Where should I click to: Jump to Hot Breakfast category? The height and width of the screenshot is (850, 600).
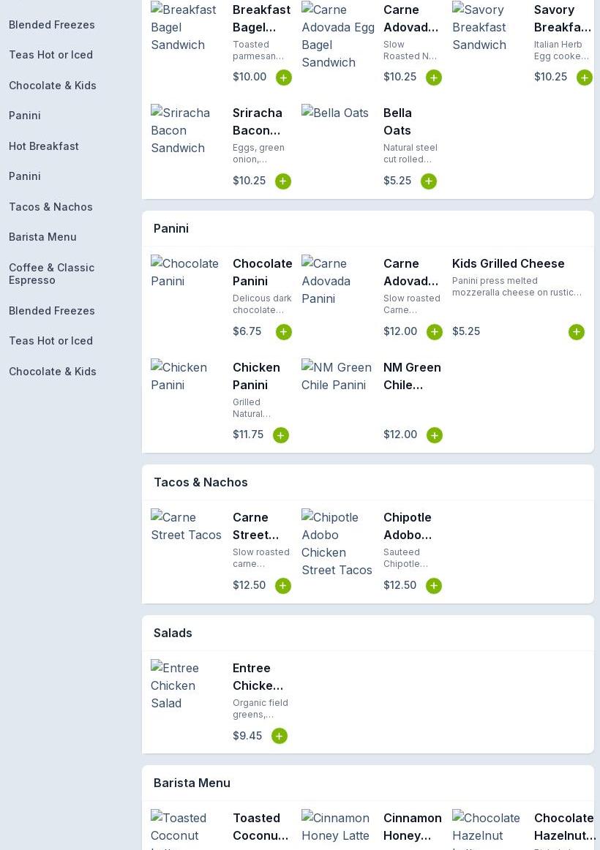43,146
